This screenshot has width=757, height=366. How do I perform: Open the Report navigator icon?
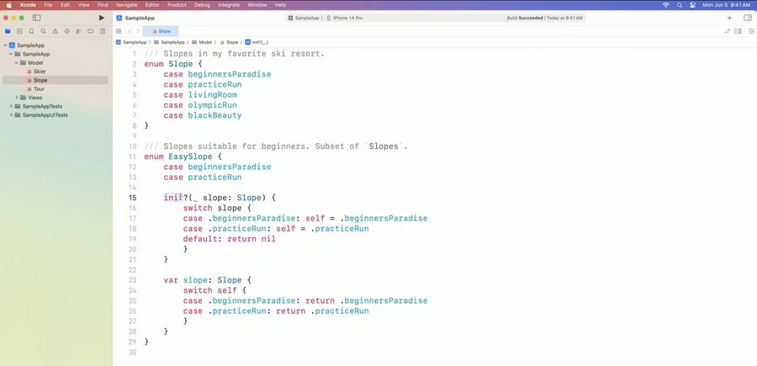click(x=103, y=31)
